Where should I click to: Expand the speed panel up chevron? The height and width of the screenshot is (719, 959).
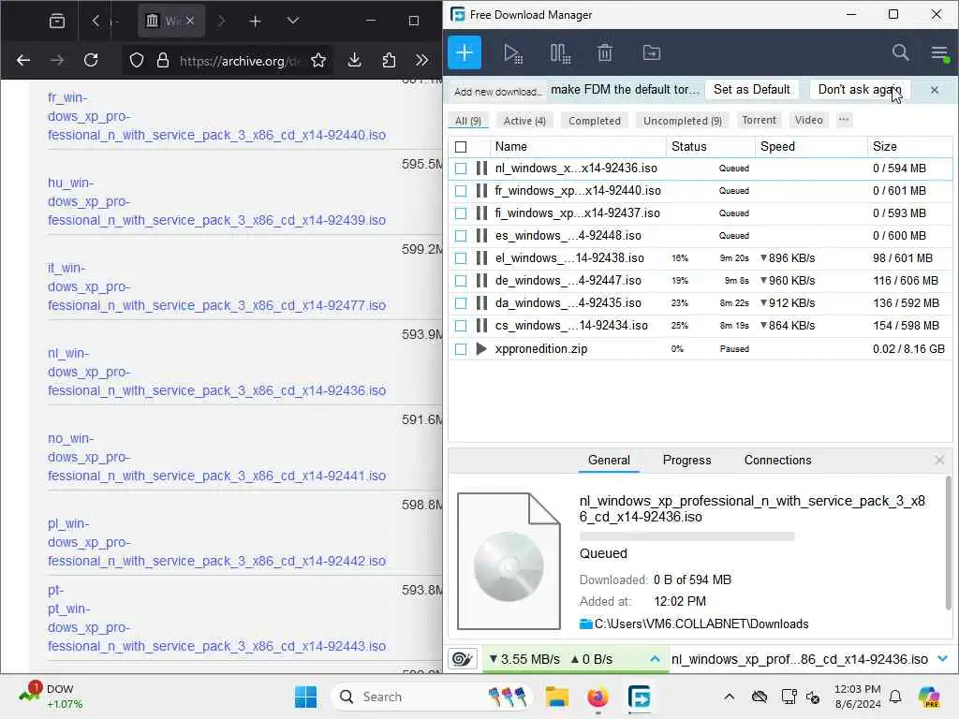click(x=655, y=659)
